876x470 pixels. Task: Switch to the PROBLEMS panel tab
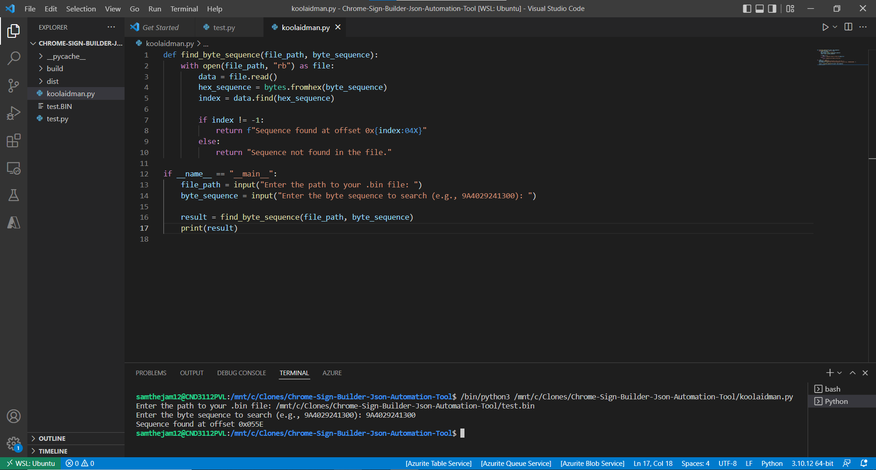[x=151, y=373]
